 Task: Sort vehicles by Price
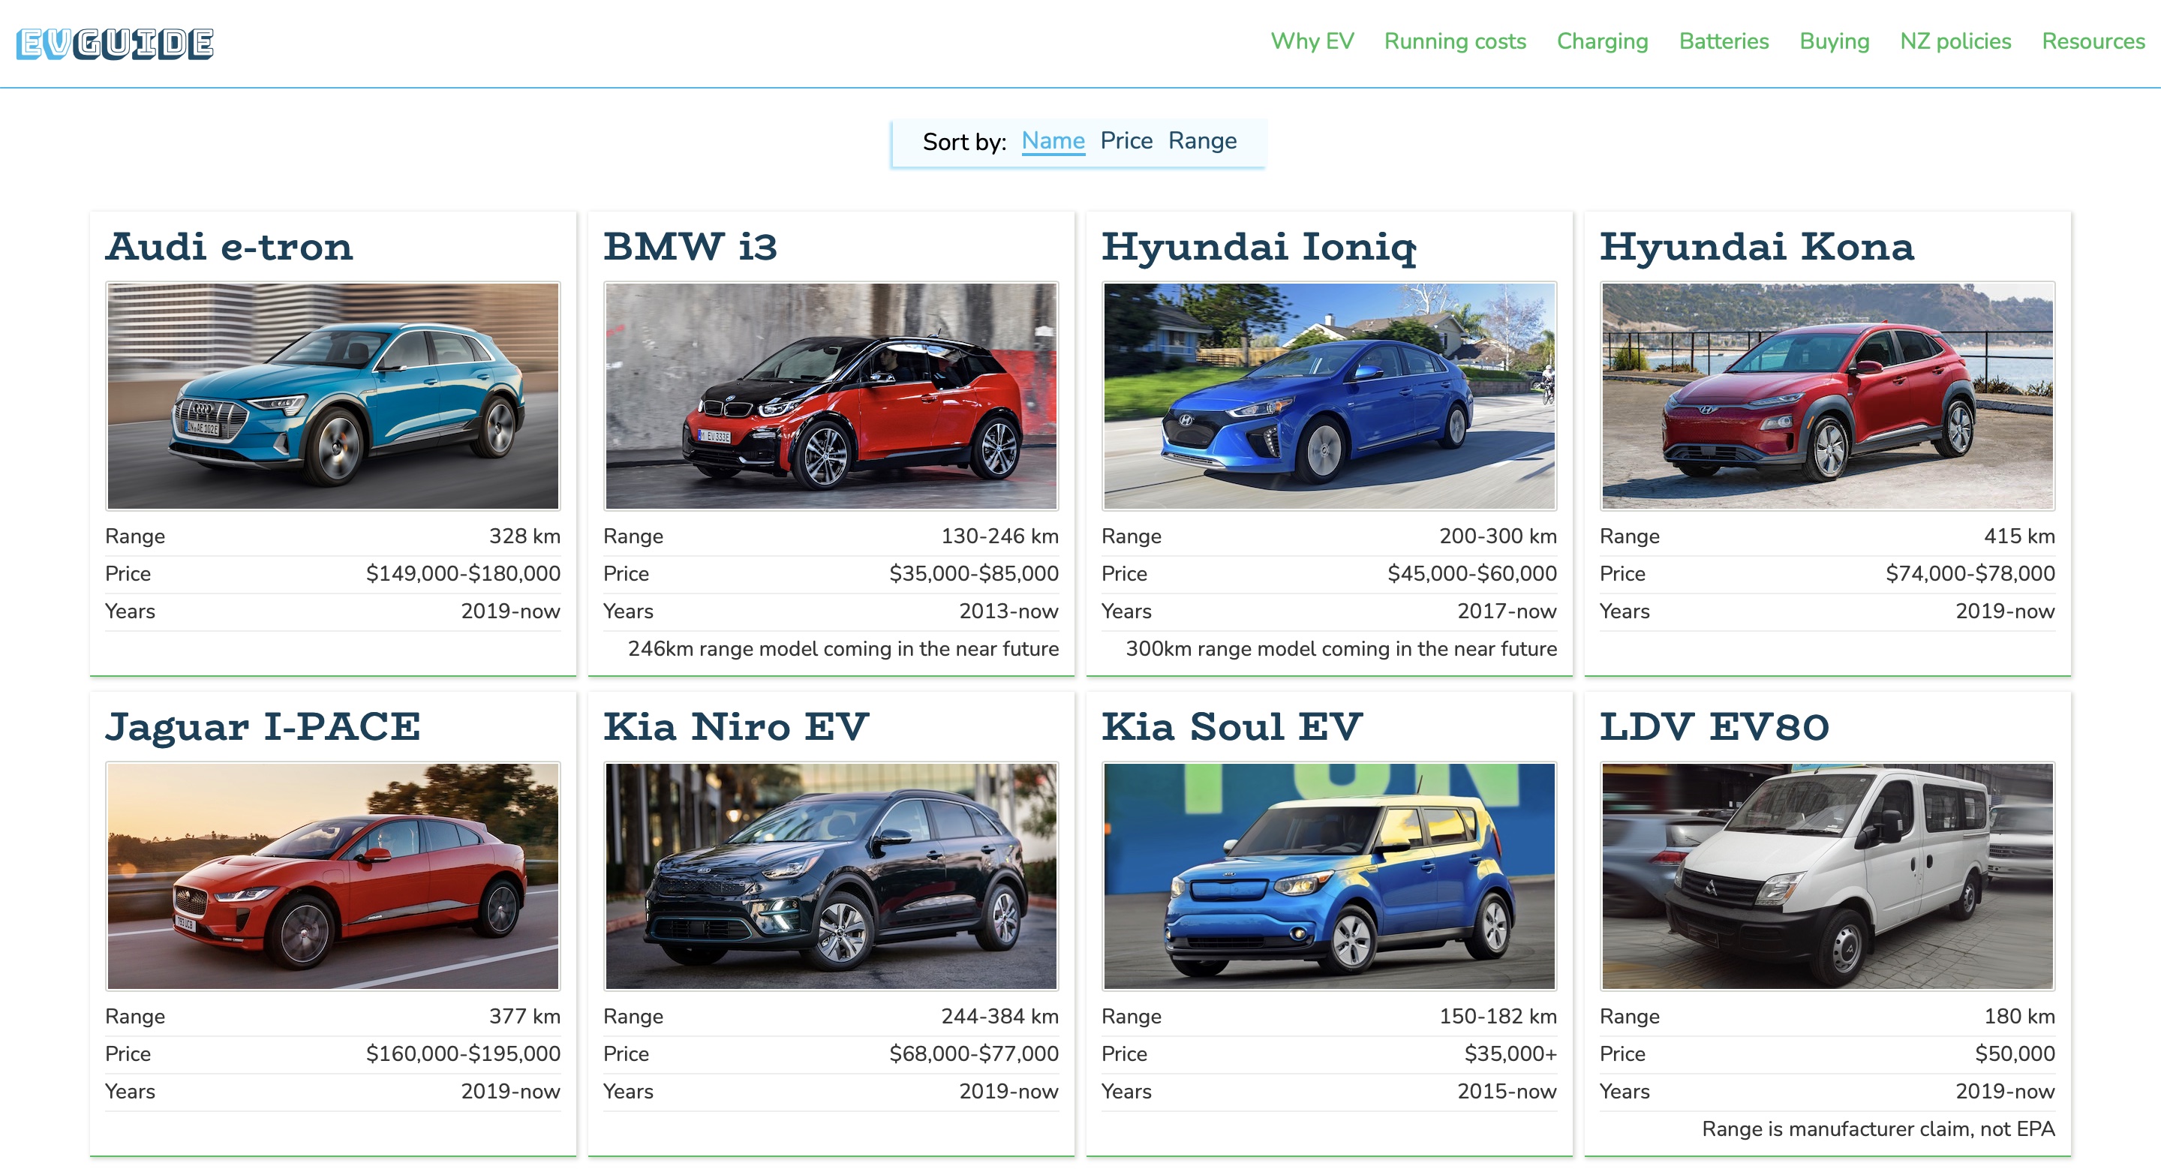pyautogui.click(x=1126, y=141)
